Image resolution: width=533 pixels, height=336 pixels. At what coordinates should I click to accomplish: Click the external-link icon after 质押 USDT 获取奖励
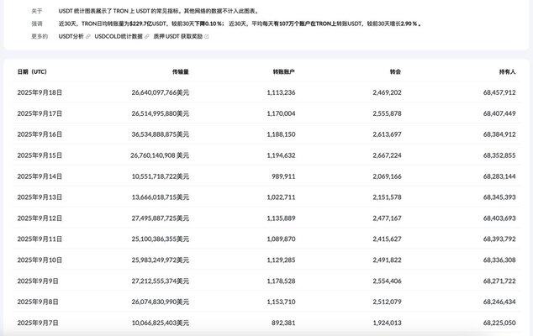tap(206, 36)
